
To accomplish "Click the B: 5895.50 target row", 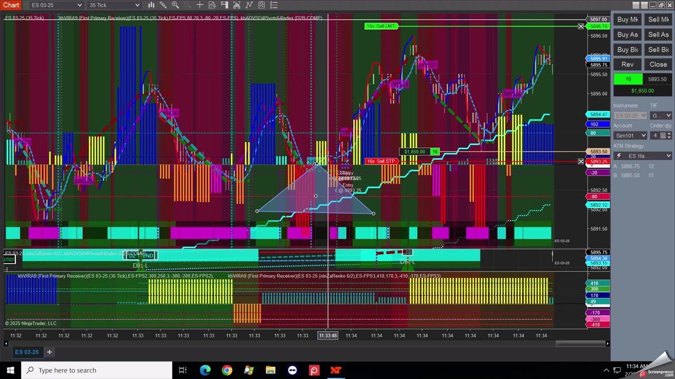I will coord(634,175).
